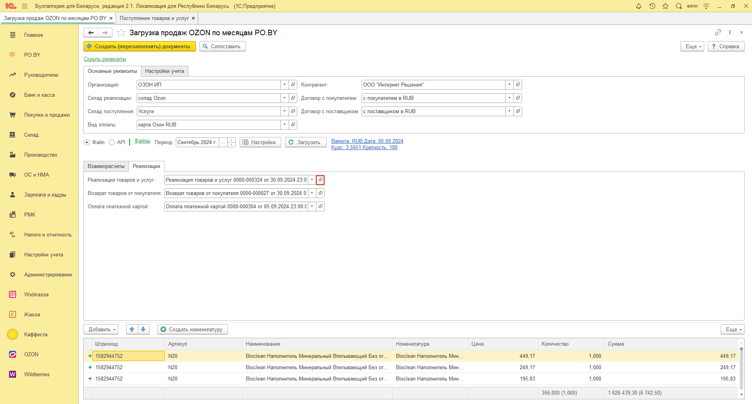Switch to Взаиморасчеты tab
The image size is (752, 404).
[106, 166]
